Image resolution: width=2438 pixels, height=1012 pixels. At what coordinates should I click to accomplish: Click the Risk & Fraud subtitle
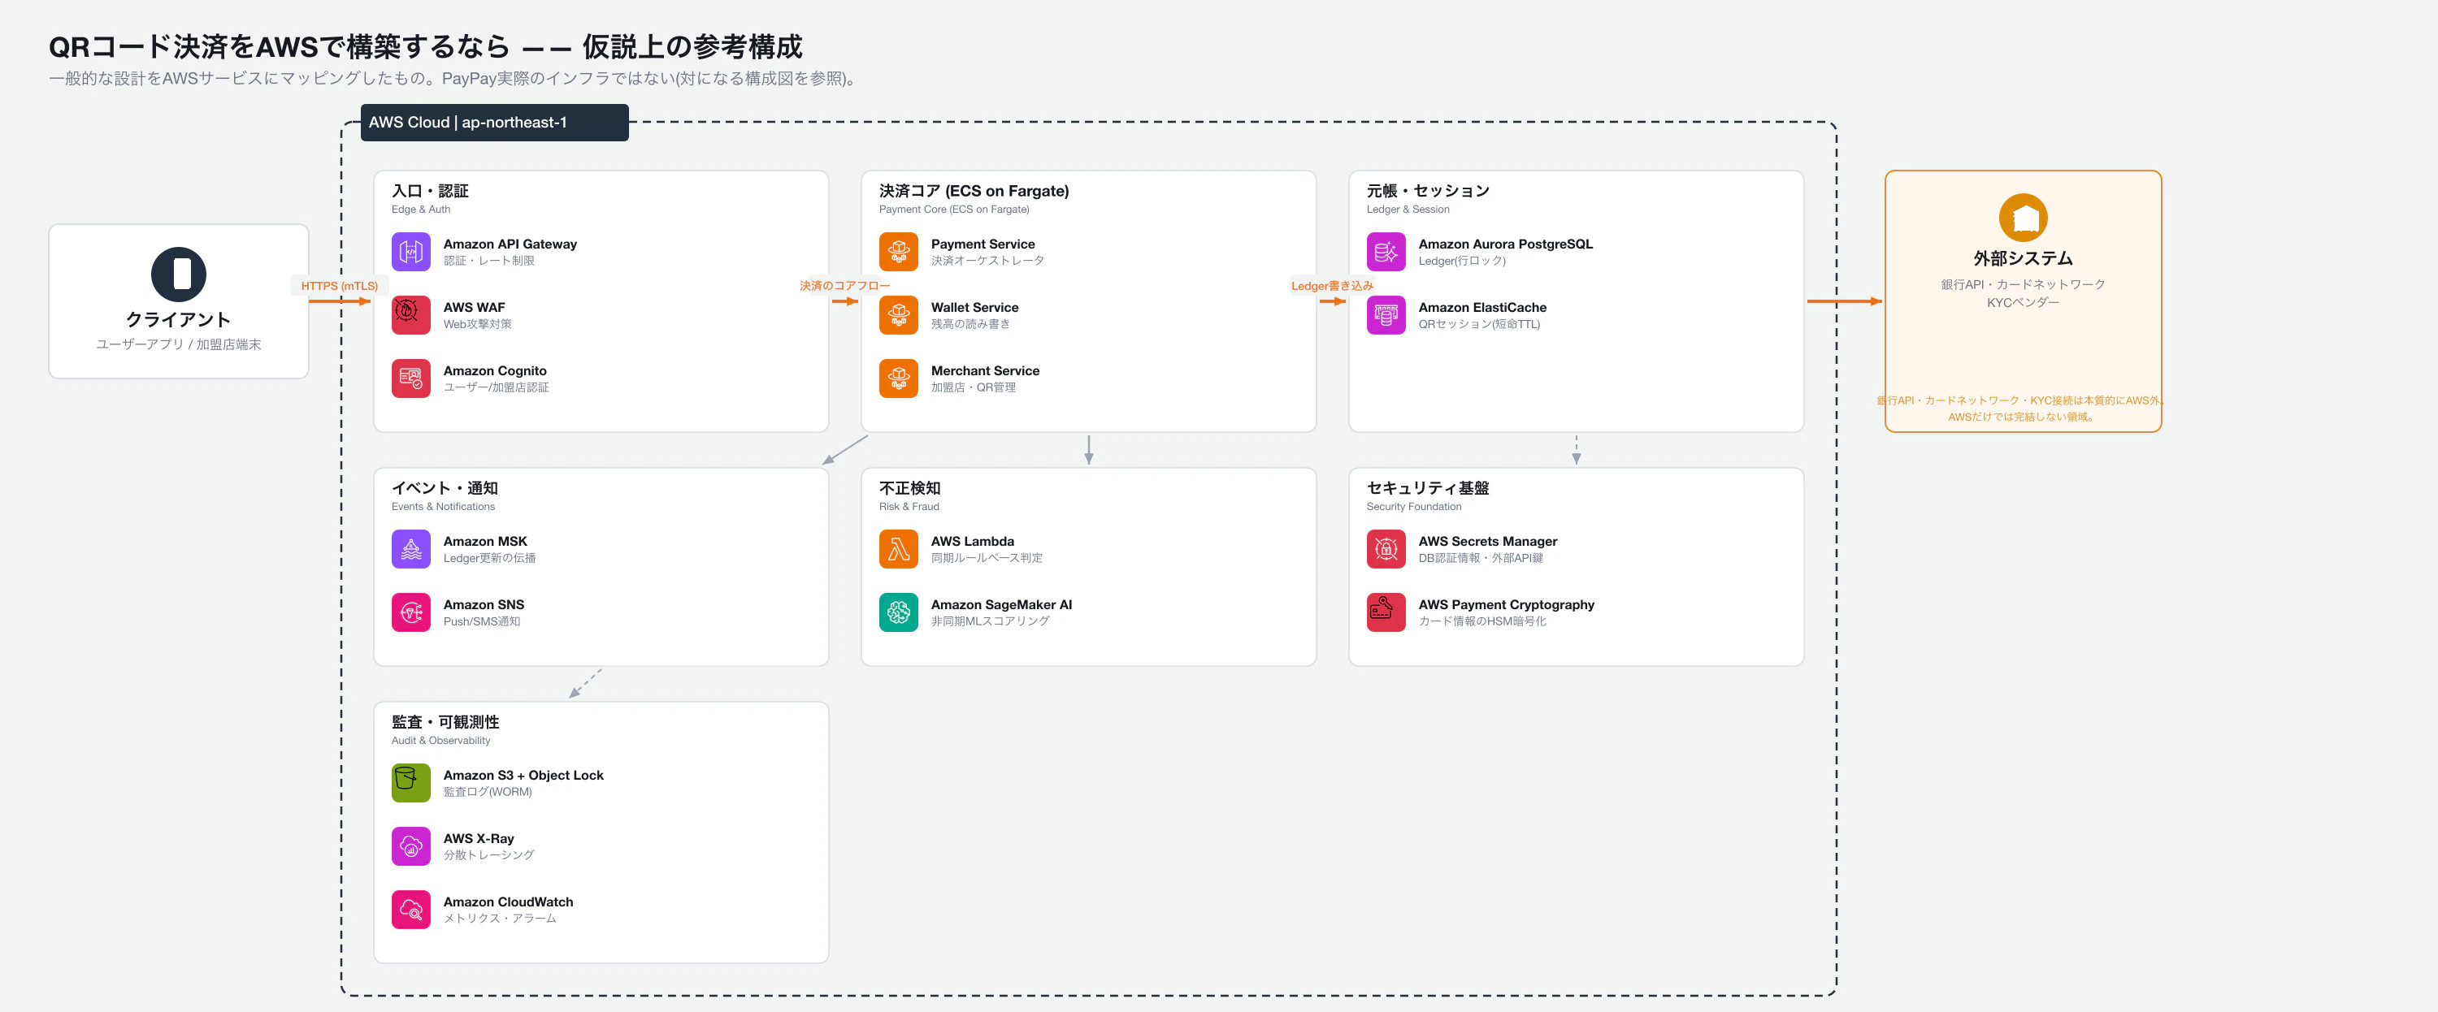(x=909, y=506)
